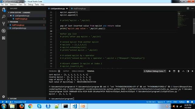Image resolution: width=195 pixels, height=109 pixels.
Task: Open the editor More Actions ellipsis
Action: (192, 8)
